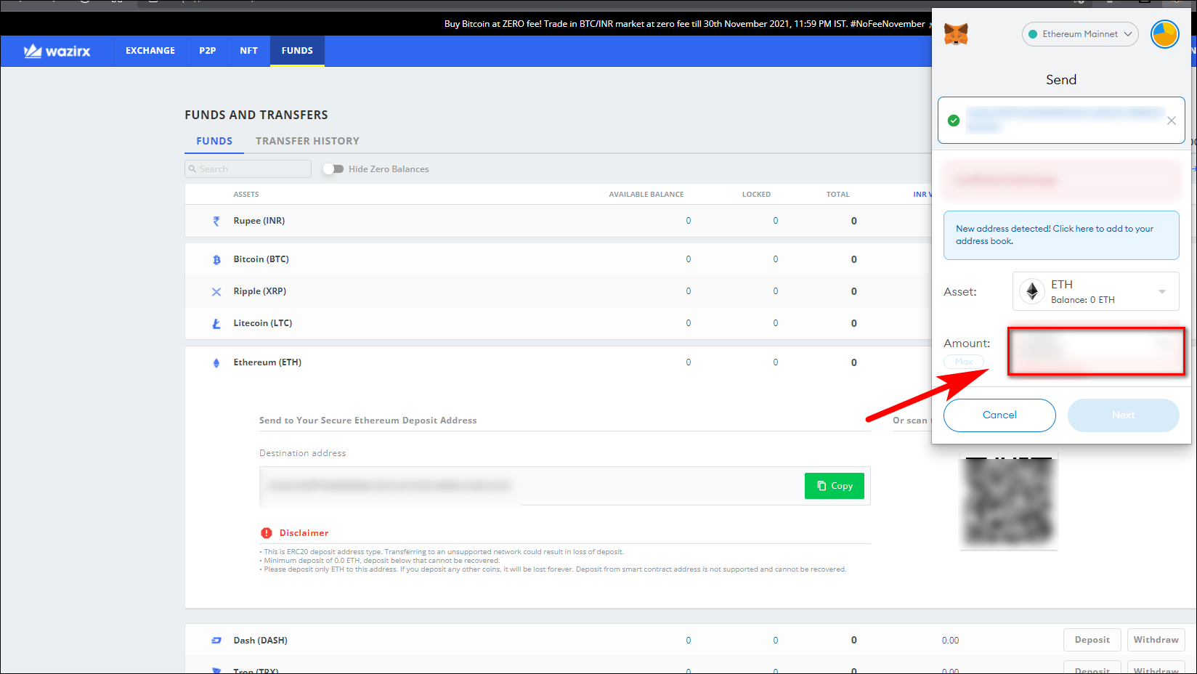Focus the assets Search field
This screenshot has width=1197, height=674.
pyautogui.click(x=248, y=169)
